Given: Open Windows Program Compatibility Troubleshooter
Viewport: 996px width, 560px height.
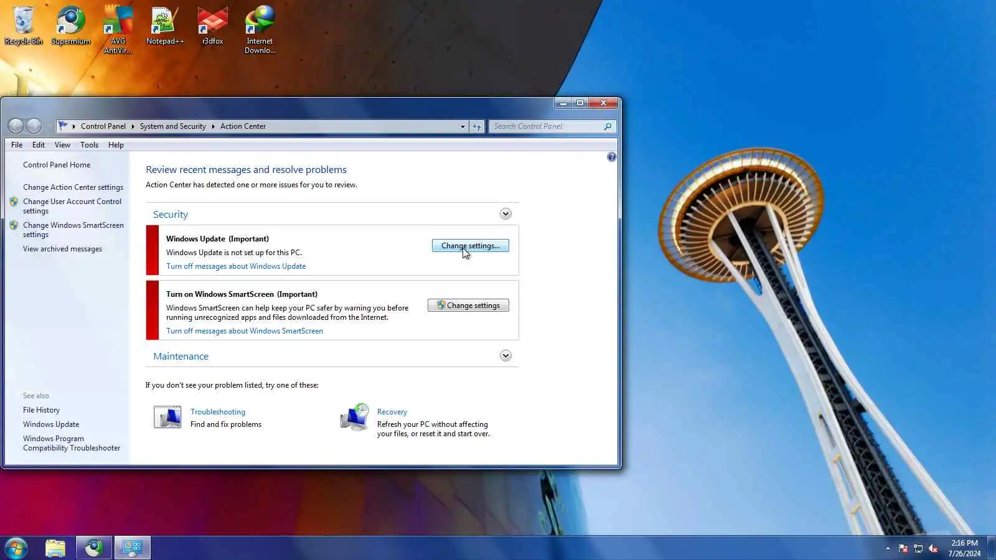Looking at the screenshot, I should (x=72, y=443).
